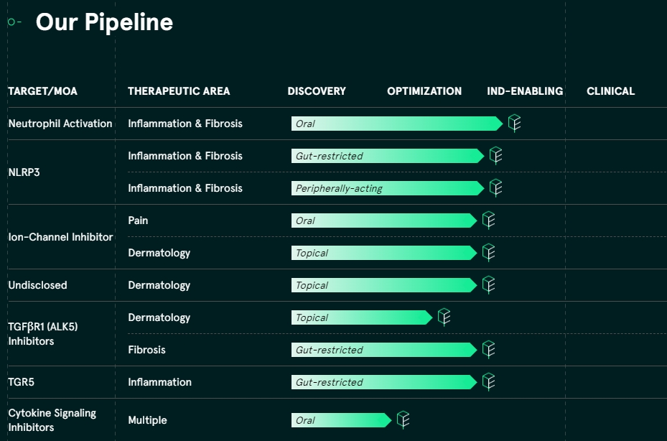
Task: Click the Our Pipeline heading
Action: (104, 22)
